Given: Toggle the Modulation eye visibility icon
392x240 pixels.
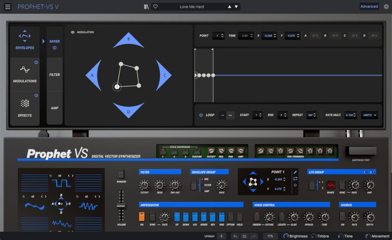Looking at the screenshot, I should click(x=72, y=32).
